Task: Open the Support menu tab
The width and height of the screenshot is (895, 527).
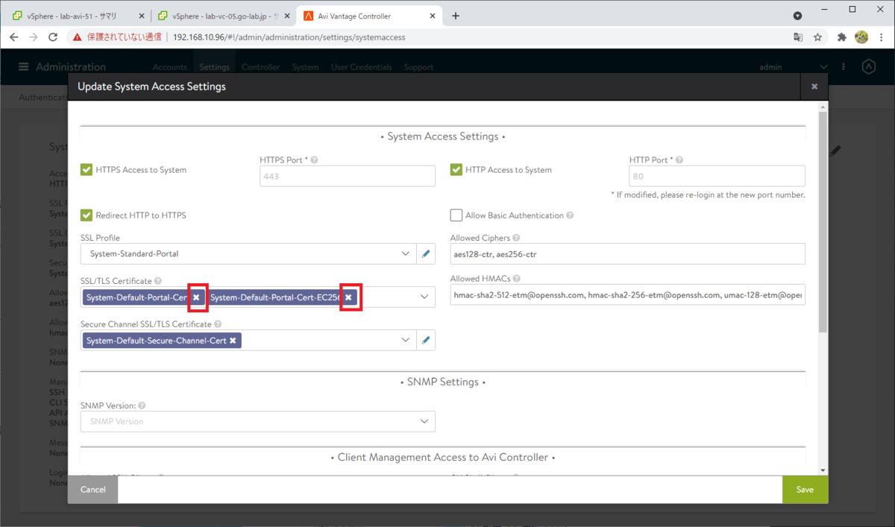Action: coord(418,67)
